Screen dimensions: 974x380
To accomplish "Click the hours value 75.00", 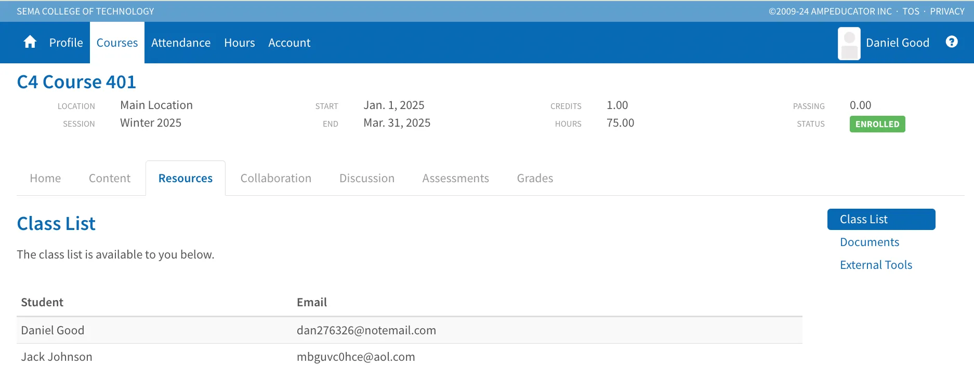I will (x=621, y=123).
